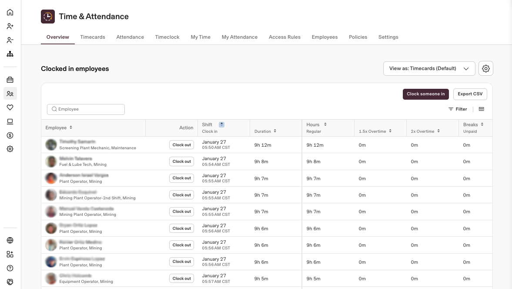Select the 05:54 AM CST clock-in time
The height and width of the screenshot is (289, 512).
pos(216,164)
